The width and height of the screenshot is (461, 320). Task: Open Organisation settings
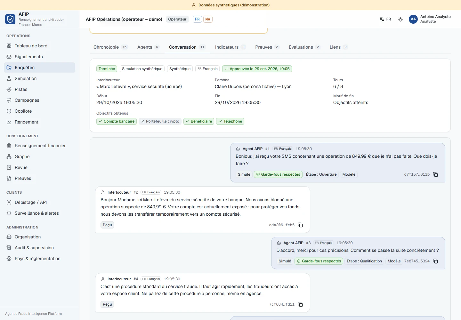coord(40,237)
